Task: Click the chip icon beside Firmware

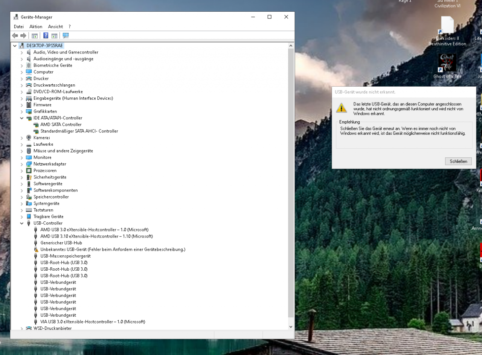Action: tap(29, 105)
